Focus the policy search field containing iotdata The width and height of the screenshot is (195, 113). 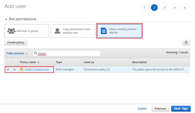click(69, 53)
